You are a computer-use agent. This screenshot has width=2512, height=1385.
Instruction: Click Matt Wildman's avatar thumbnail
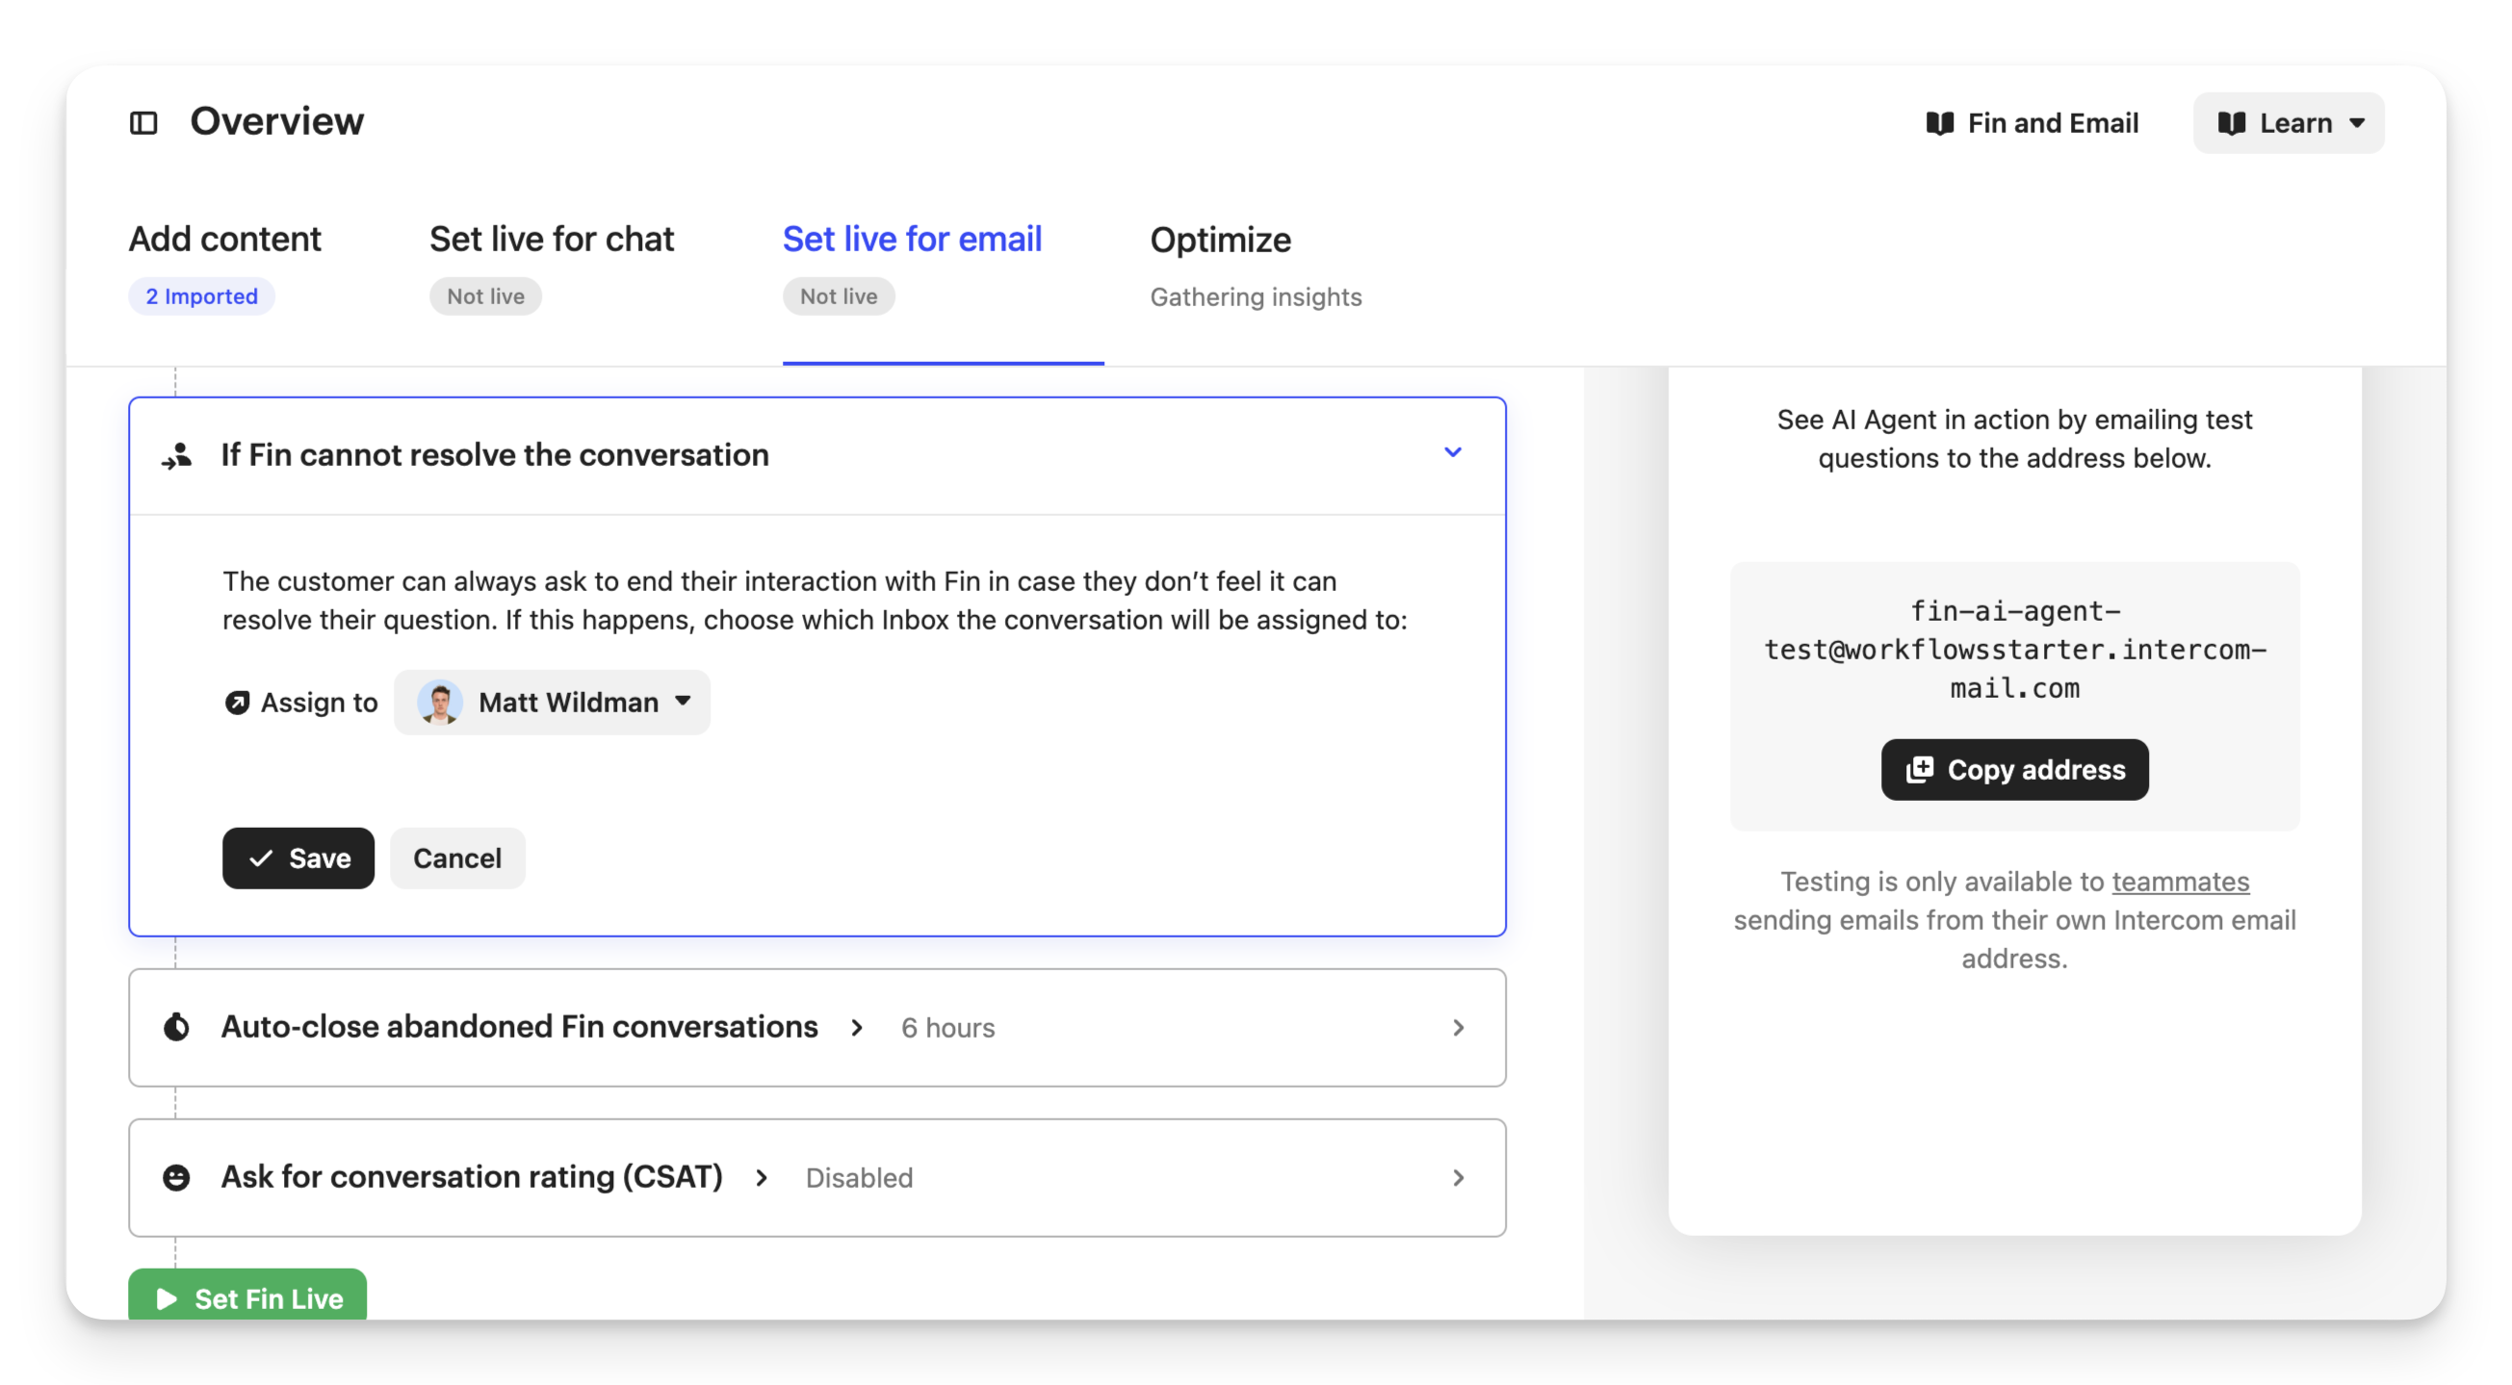(440, 702)
